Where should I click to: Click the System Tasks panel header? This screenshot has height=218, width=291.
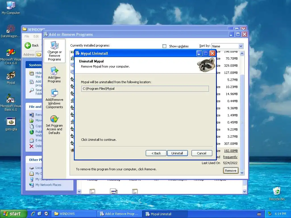pos(34,65)
